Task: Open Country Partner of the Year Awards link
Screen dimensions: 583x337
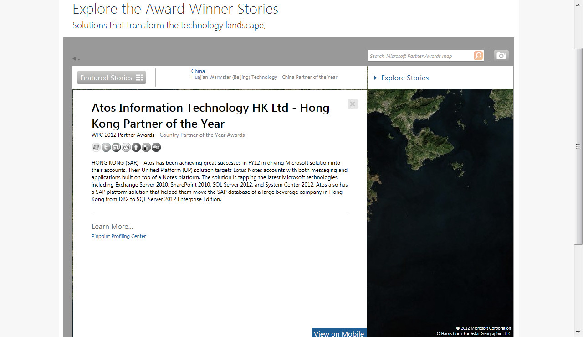Action: pyautogui.click(x=202, y=135)
